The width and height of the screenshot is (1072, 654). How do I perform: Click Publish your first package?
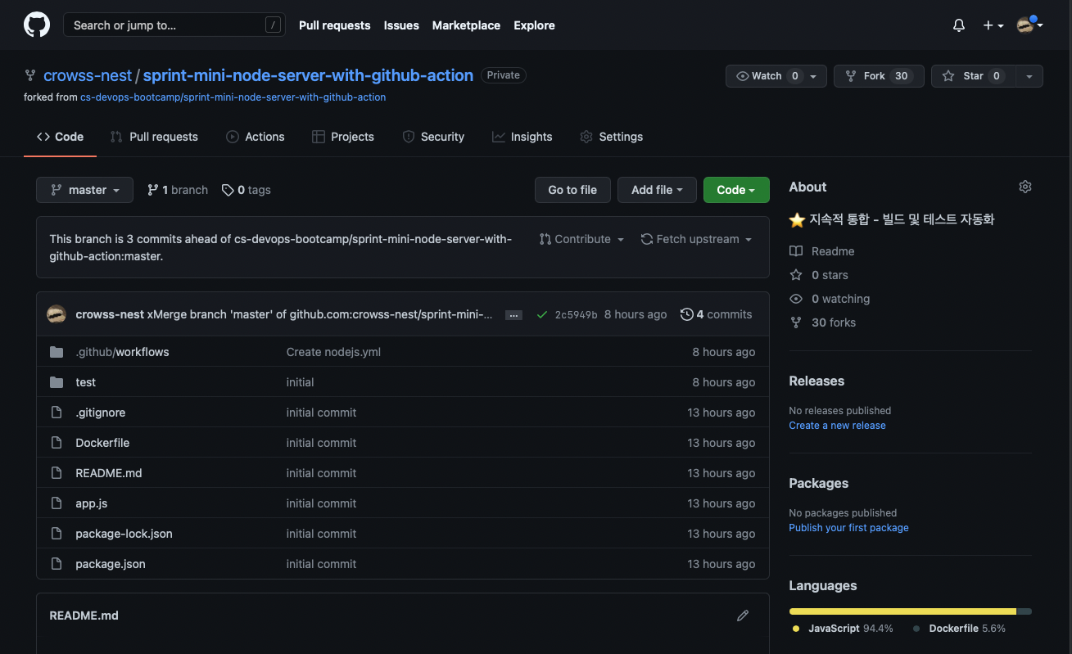(848, 528)
